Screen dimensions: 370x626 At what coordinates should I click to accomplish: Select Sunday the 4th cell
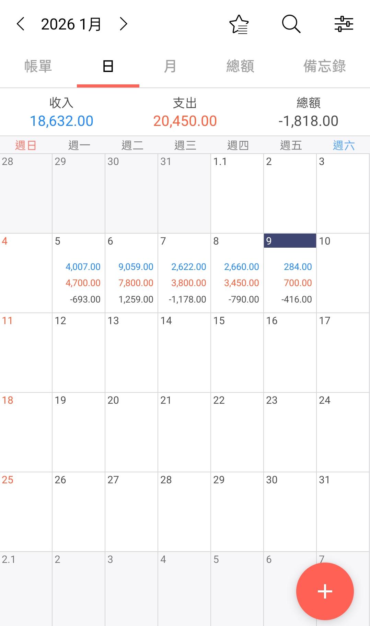(26, 273)
